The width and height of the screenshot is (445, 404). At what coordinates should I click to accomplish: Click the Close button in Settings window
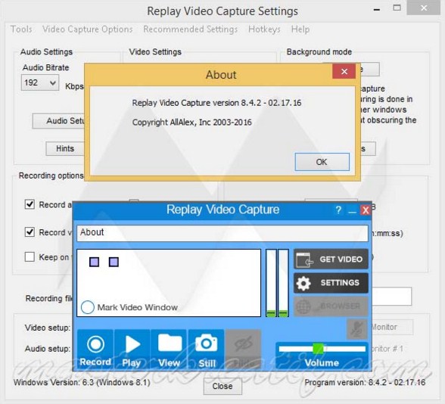tap(222, 386)
